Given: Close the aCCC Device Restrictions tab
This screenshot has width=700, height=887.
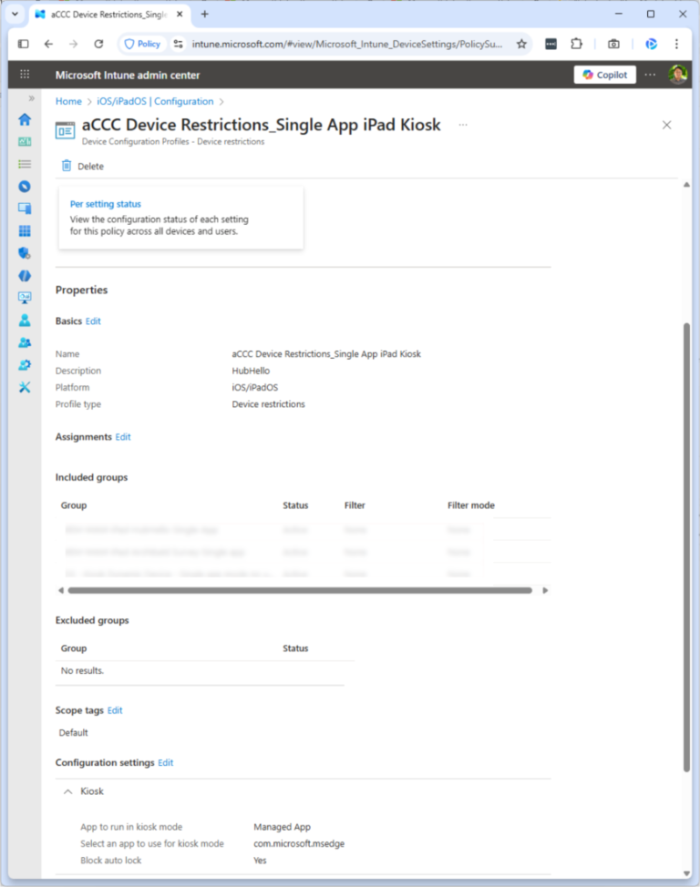Looking at the screenshot, I should pos(180,15).
